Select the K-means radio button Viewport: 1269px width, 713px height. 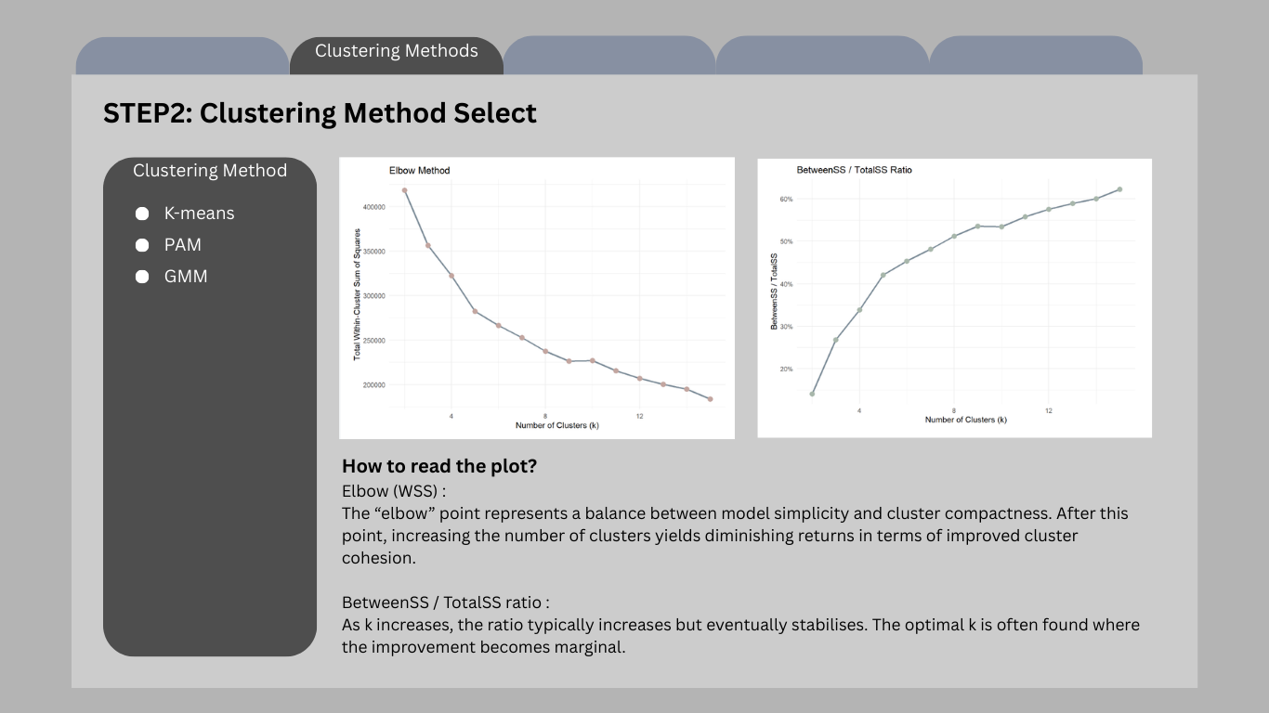click(142, 214)
